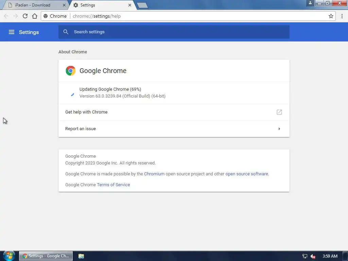Open the Terms of Service link
This screenshot has height=261, width=348.
(114, 185)
